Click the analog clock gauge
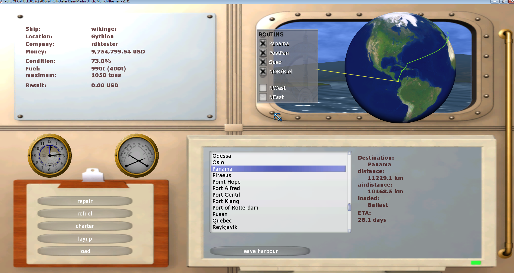The height and width of the screenshot is (273, 514). [50, 156]
